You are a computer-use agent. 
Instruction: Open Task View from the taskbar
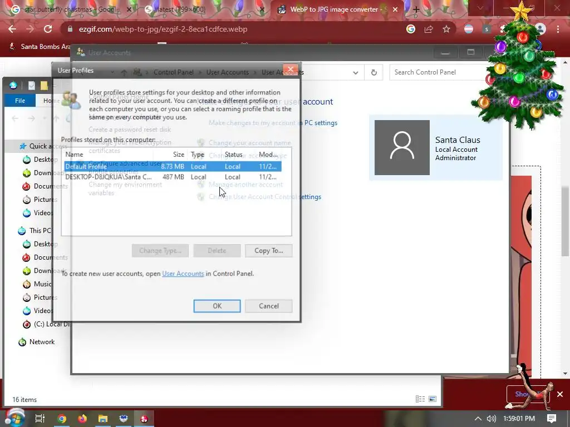[x=40, y=419]
